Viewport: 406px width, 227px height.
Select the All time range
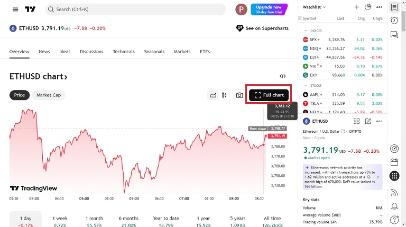(x=272, y=220)
